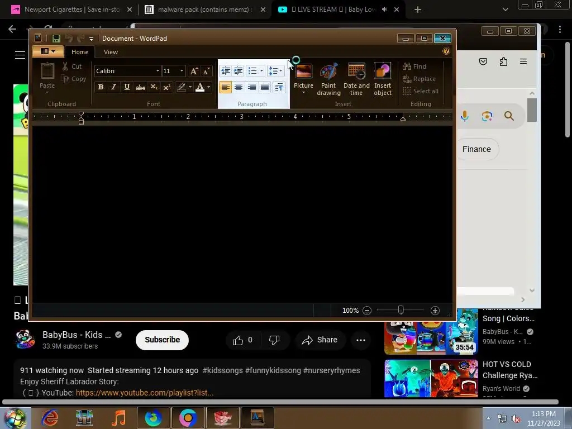
Task: Open the bullet list style dropdown arrow
Action: (x=261, y=71)
